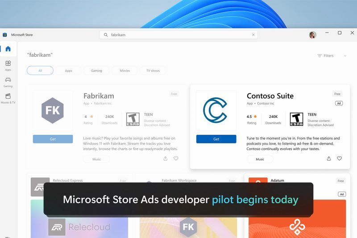Screen dimensions: 357x238
Task: Expand the Filters chevron arrow
Action: pyautogui.click(x=345, y=56)
